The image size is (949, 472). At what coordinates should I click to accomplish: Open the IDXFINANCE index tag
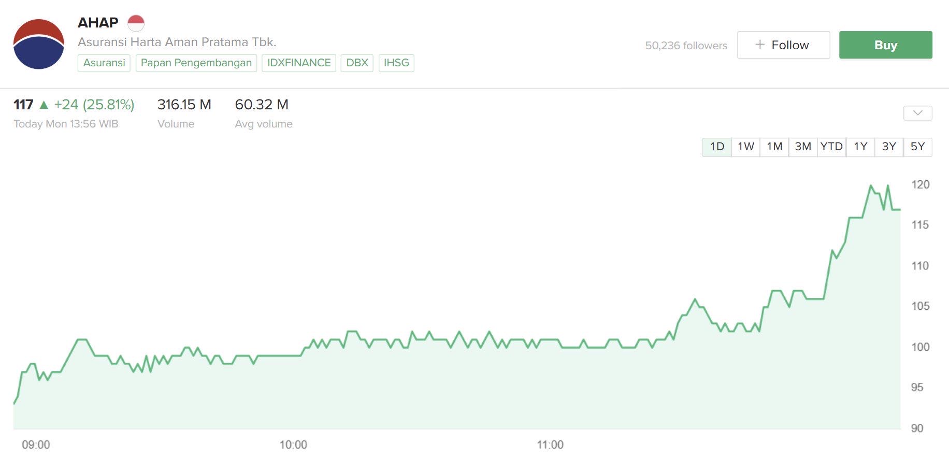(299, 63)
